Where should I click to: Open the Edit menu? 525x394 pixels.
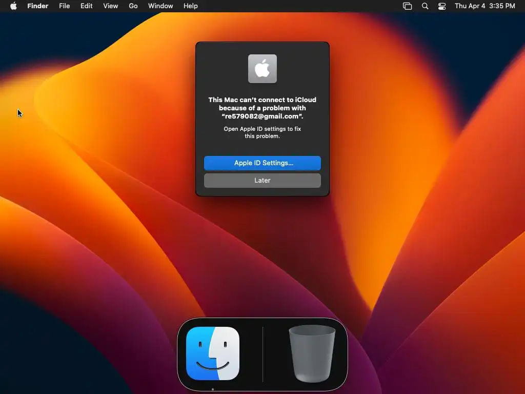86,6
